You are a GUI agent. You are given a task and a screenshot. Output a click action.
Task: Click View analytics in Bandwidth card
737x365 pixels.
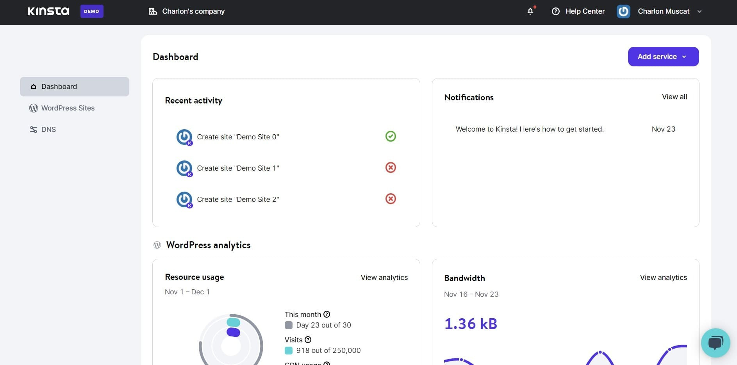tap(663, 278)
